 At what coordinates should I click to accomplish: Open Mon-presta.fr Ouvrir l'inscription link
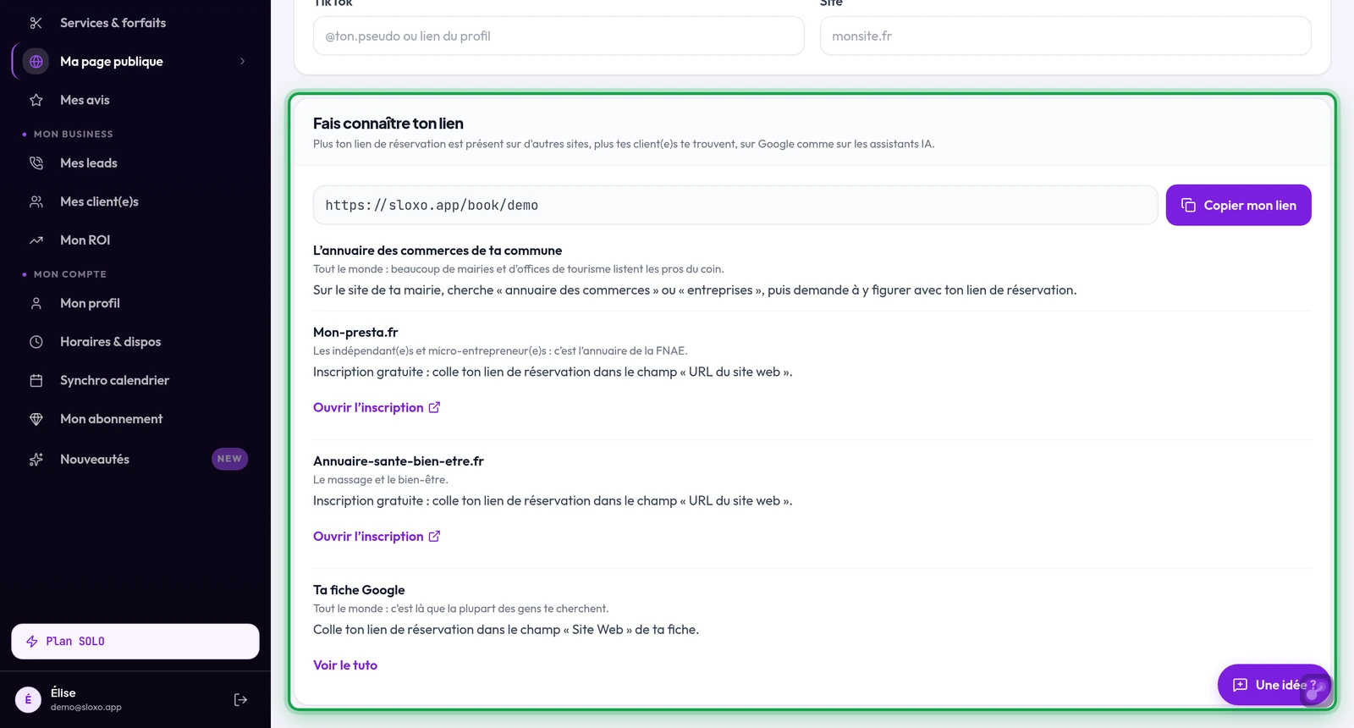377,407
